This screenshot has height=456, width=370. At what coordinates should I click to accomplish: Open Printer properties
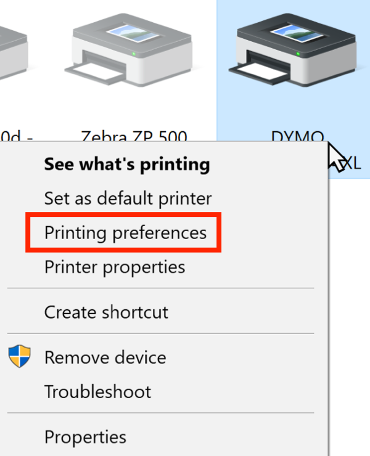(x=115, y=267)
